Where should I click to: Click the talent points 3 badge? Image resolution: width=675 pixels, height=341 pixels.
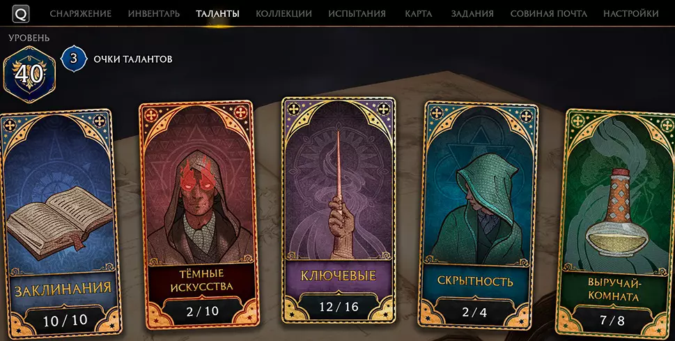[74, 59]
